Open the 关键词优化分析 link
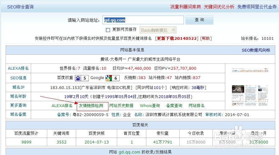 pyautogui.click(x=219, y=7)
